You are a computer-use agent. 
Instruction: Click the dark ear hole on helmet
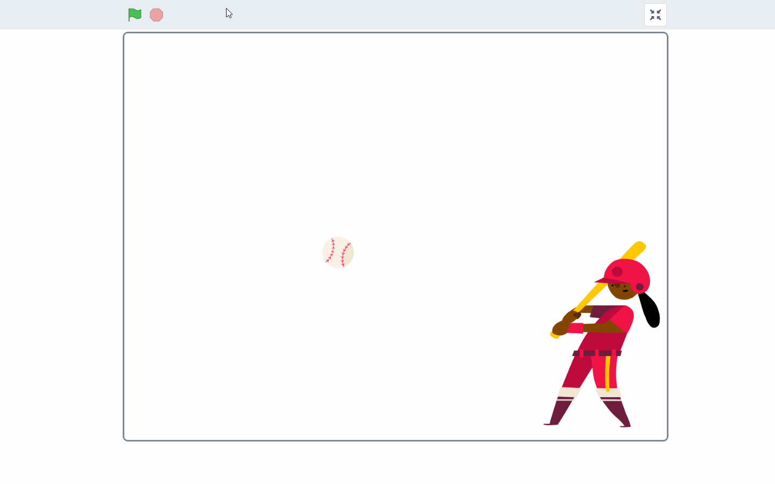pos(639,287)
